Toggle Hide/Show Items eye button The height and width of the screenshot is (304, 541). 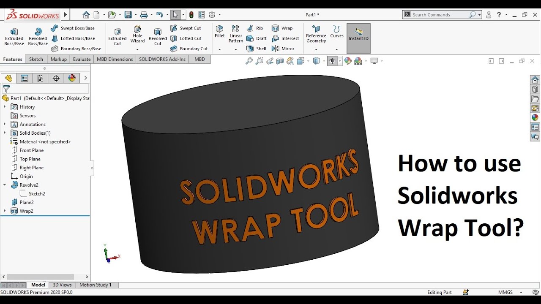pyautogui.click(x=332, y=61)
